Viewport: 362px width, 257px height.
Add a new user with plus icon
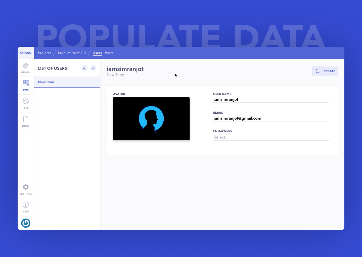tap(93, 68)
